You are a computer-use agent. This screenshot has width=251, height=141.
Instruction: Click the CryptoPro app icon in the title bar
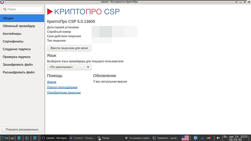pos(2,2)
